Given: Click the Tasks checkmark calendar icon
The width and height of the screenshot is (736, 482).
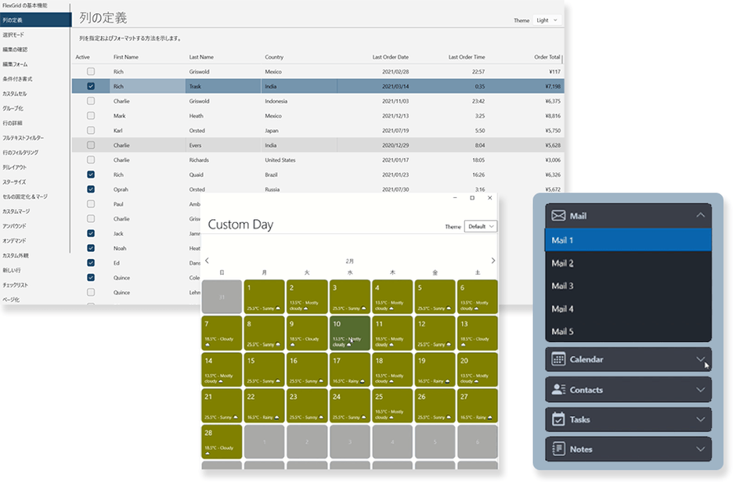Looking at the screenshot, I should 558,419.
